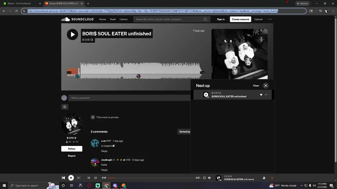Play the track with the large play button
This screenshot has height=189, width=337.
pos(72,34)
